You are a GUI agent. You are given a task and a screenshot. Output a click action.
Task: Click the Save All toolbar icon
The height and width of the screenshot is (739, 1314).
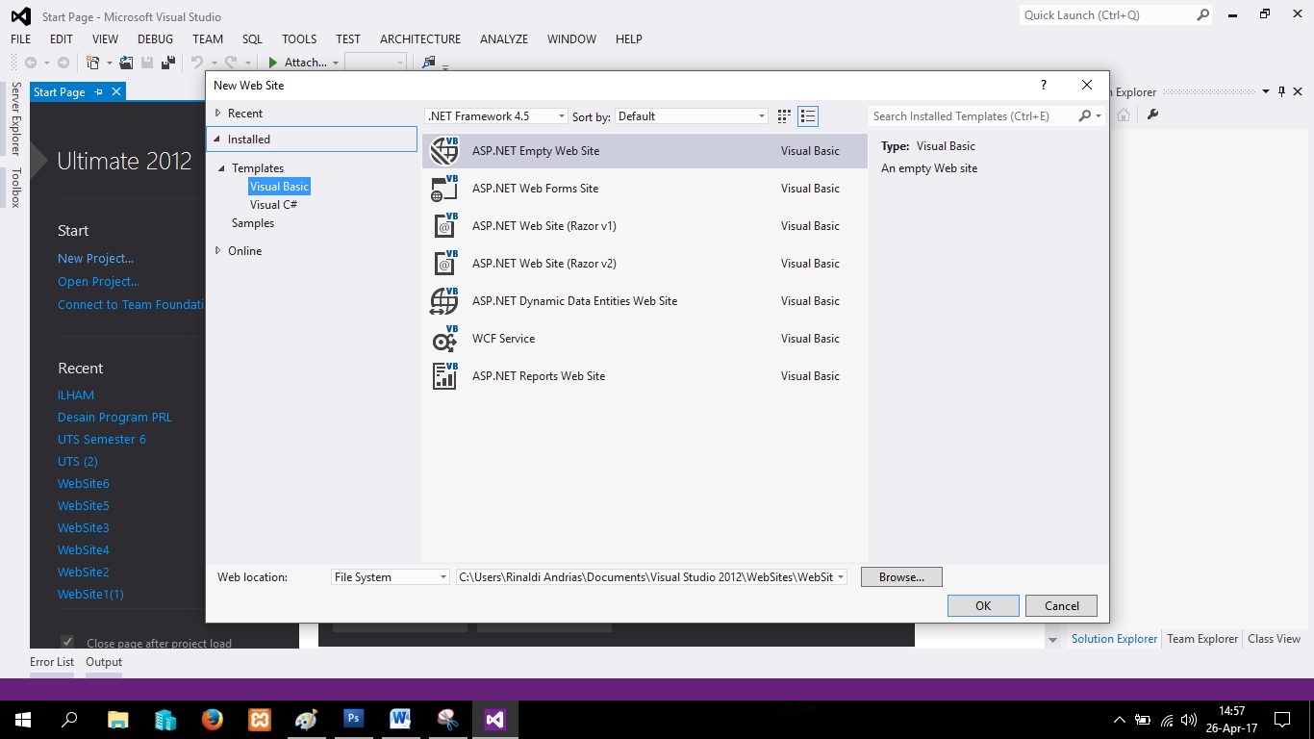tap(168, 63)
